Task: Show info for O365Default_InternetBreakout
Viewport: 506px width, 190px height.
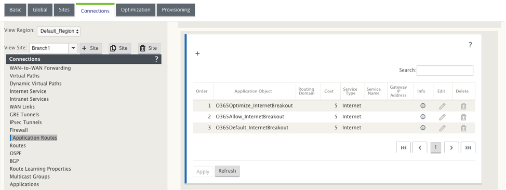Action: pyautogui.click(x=423, y=127)
